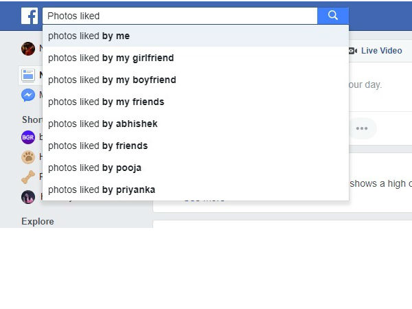412x309 pixels.
Task: Select suggestion 'photos liked by me'
Action: [x=196, y=36]
